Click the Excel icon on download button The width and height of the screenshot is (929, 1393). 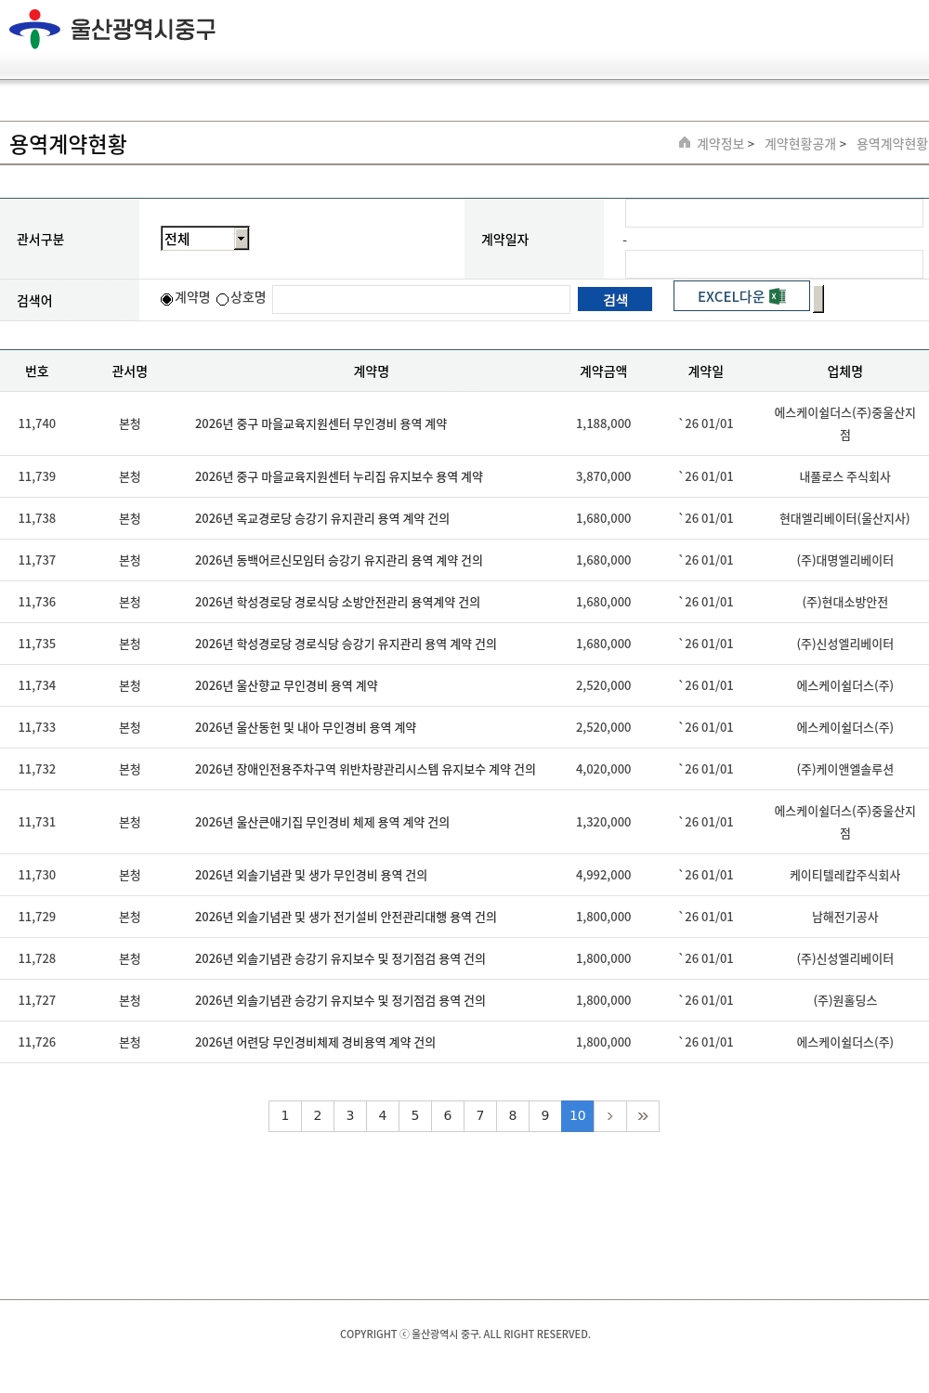coord(778,296)
